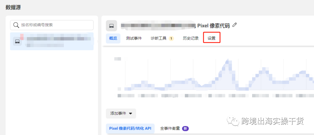Go to the 设置 tab

(x=212, y=37)
